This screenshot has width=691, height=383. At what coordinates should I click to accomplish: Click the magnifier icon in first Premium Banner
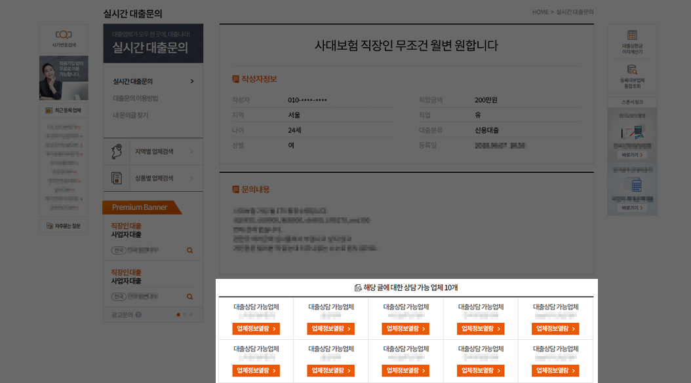coord(189,250)
